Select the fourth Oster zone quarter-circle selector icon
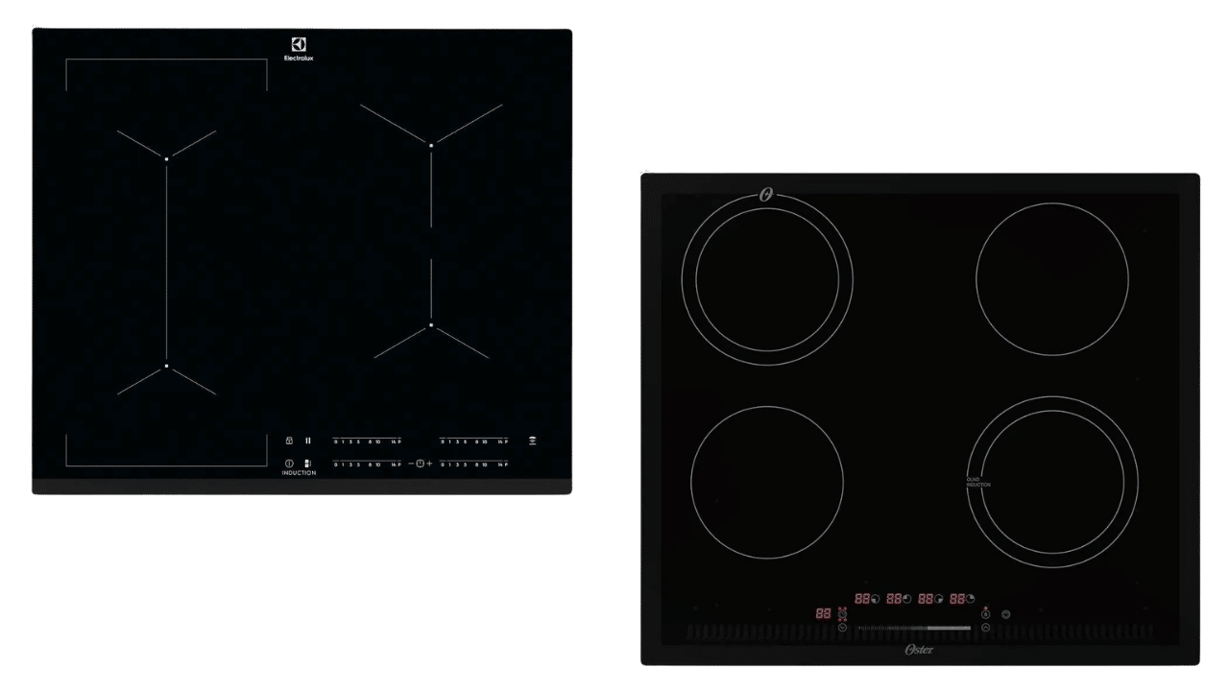Screen dimensions: 1229x691 (970, 599)
